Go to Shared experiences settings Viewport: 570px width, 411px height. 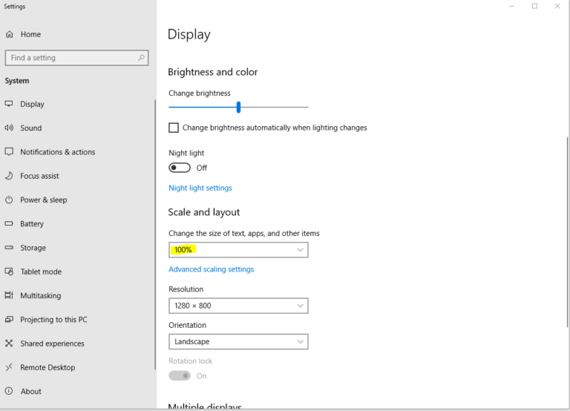point(52,343)
